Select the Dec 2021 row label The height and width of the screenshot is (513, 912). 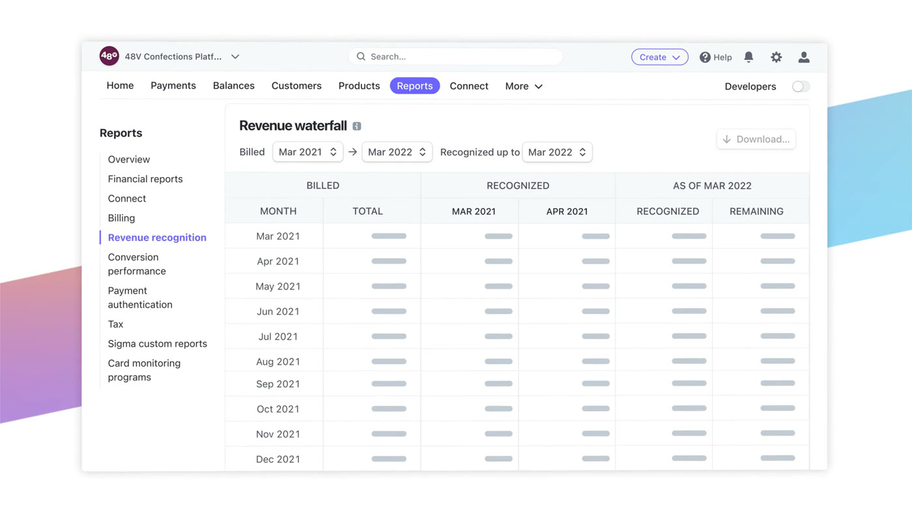click(x=278, y=459)
